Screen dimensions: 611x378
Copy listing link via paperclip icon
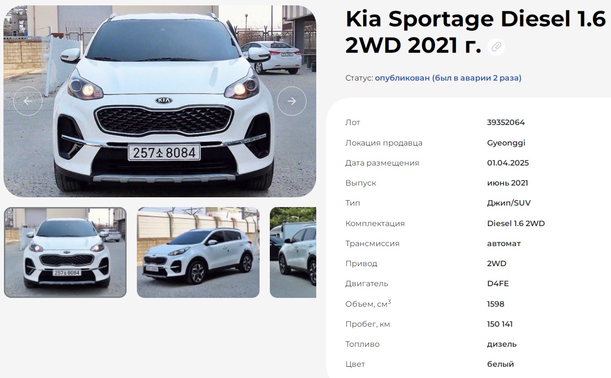tap(496, 47)
